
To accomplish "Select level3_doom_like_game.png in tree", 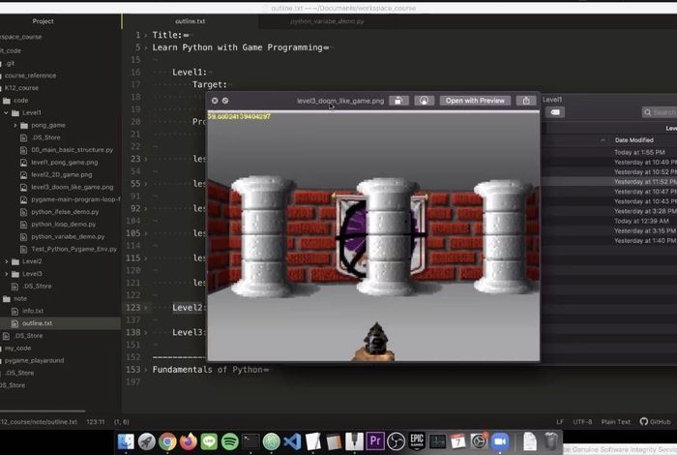I will pos(73,187).
